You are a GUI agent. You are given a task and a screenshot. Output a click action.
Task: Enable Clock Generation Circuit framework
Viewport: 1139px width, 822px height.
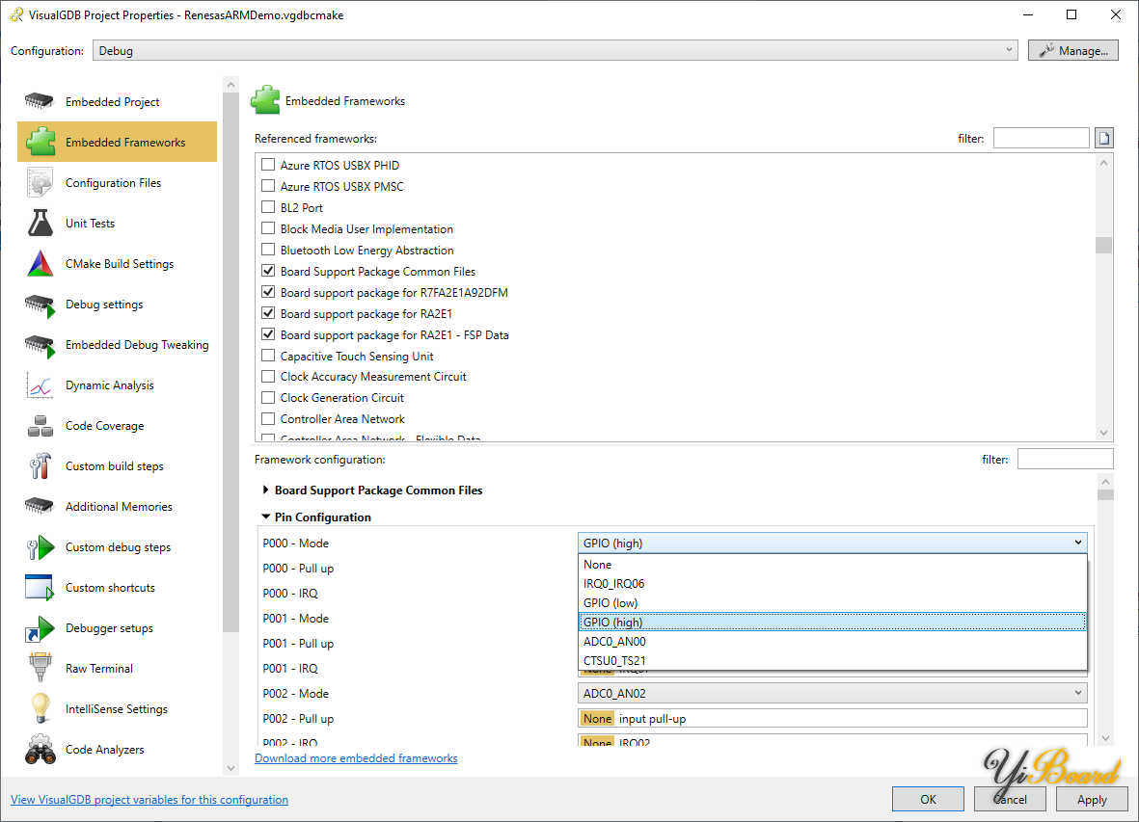click(x=268, y=398)
